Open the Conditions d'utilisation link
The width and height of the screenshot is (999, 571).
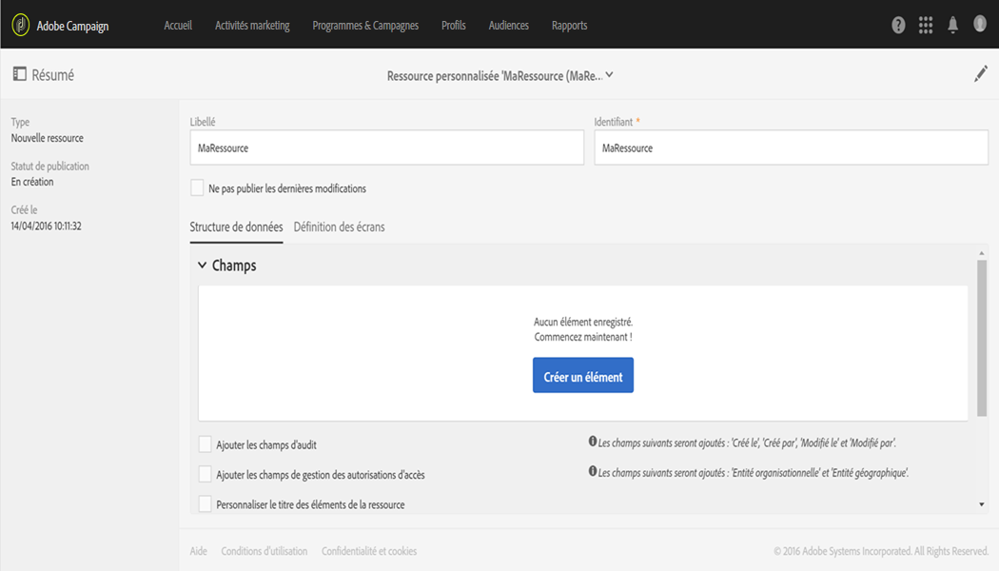[x=264, y=551]
